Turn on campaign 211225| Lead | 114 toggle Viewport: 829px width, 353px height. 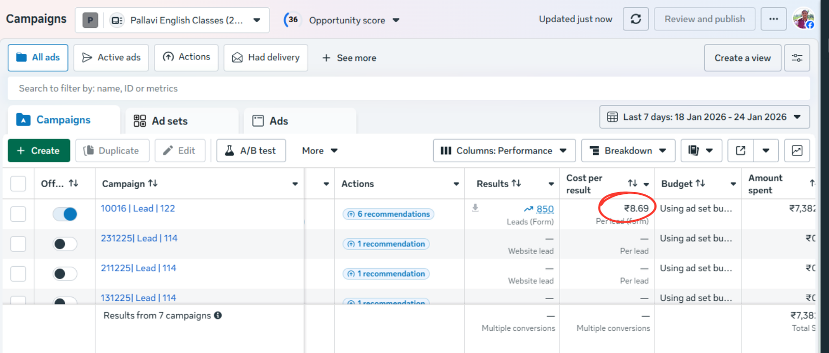coord(65,274)
